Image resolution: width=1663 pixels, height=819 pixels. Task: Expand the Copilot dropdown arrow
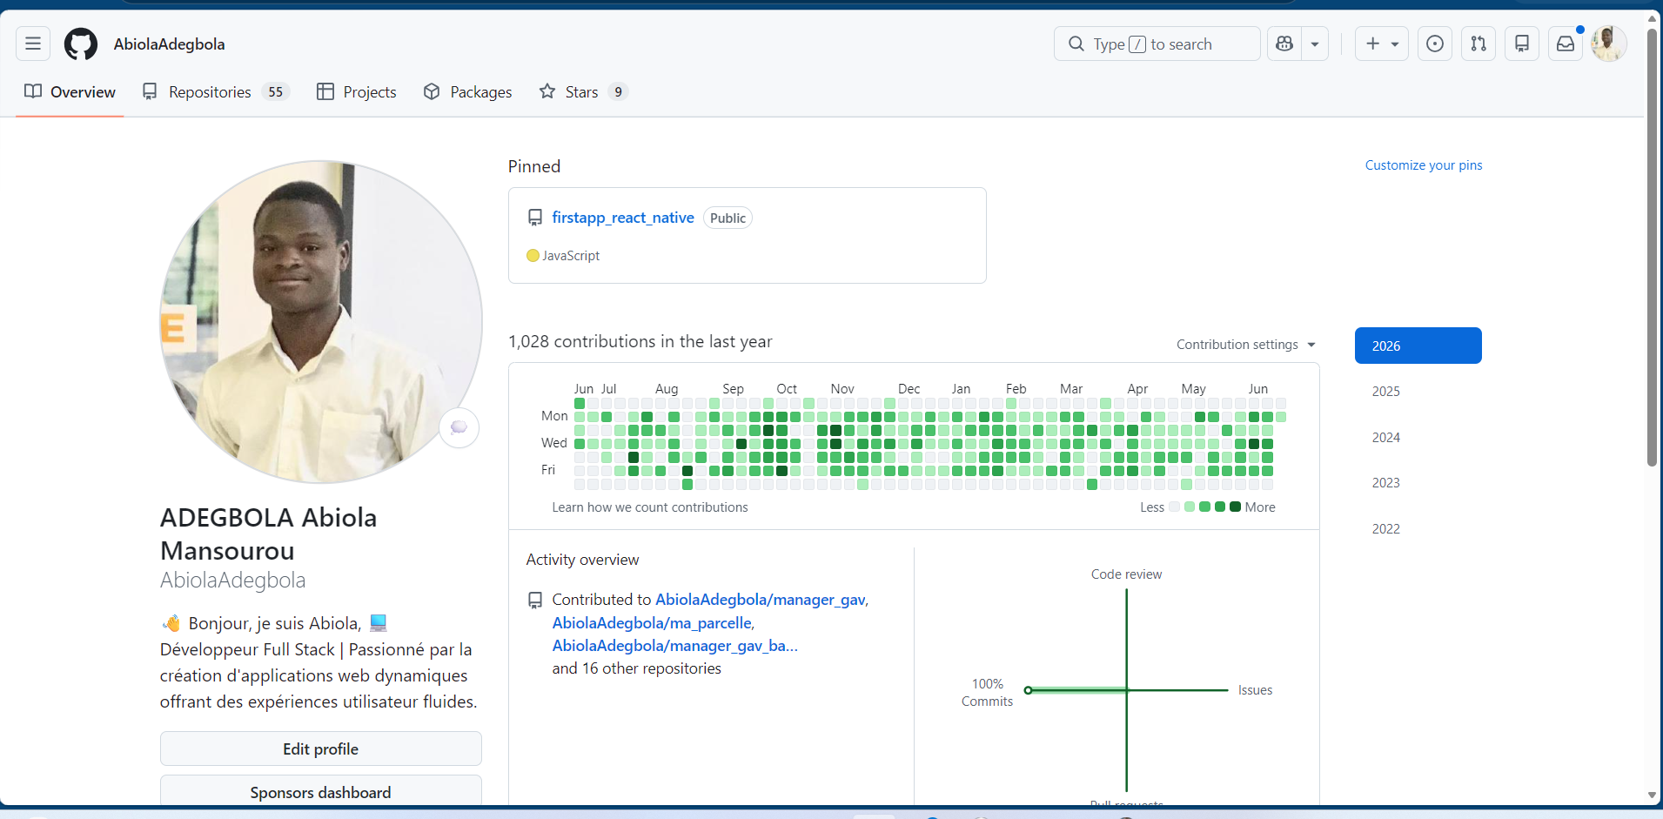[1315, 44]
